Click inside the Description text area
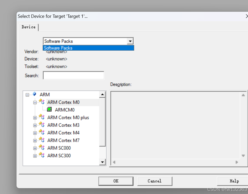248x194 pixels. [x=176, y=125]
